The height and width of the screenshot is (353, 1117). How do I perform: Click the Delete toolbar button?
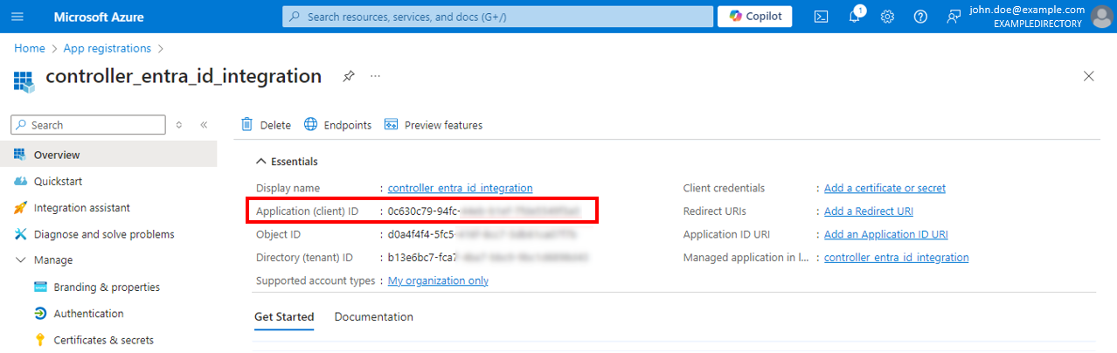click(266, 125)
